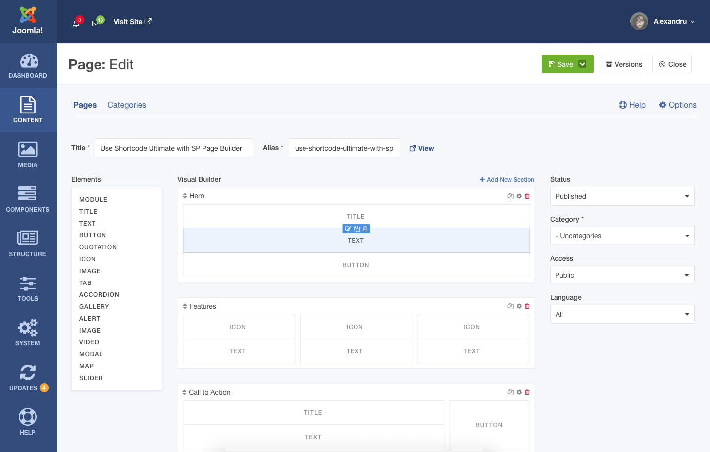Image resolution: width=710 pixels, height=452 pixels.
Task: Edit the selected TEXT element pencil icon
Action: click(348, 229)
